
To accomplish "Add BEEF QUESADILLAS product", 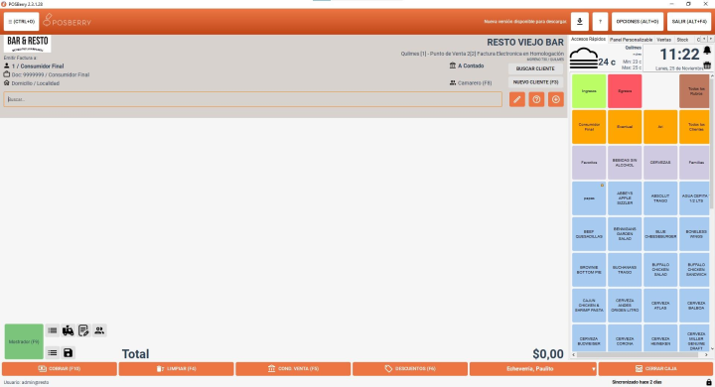I will tap(589, 234).
